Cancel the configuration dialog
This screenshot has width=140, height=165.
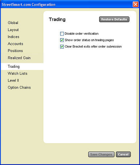tap(123, 154)
